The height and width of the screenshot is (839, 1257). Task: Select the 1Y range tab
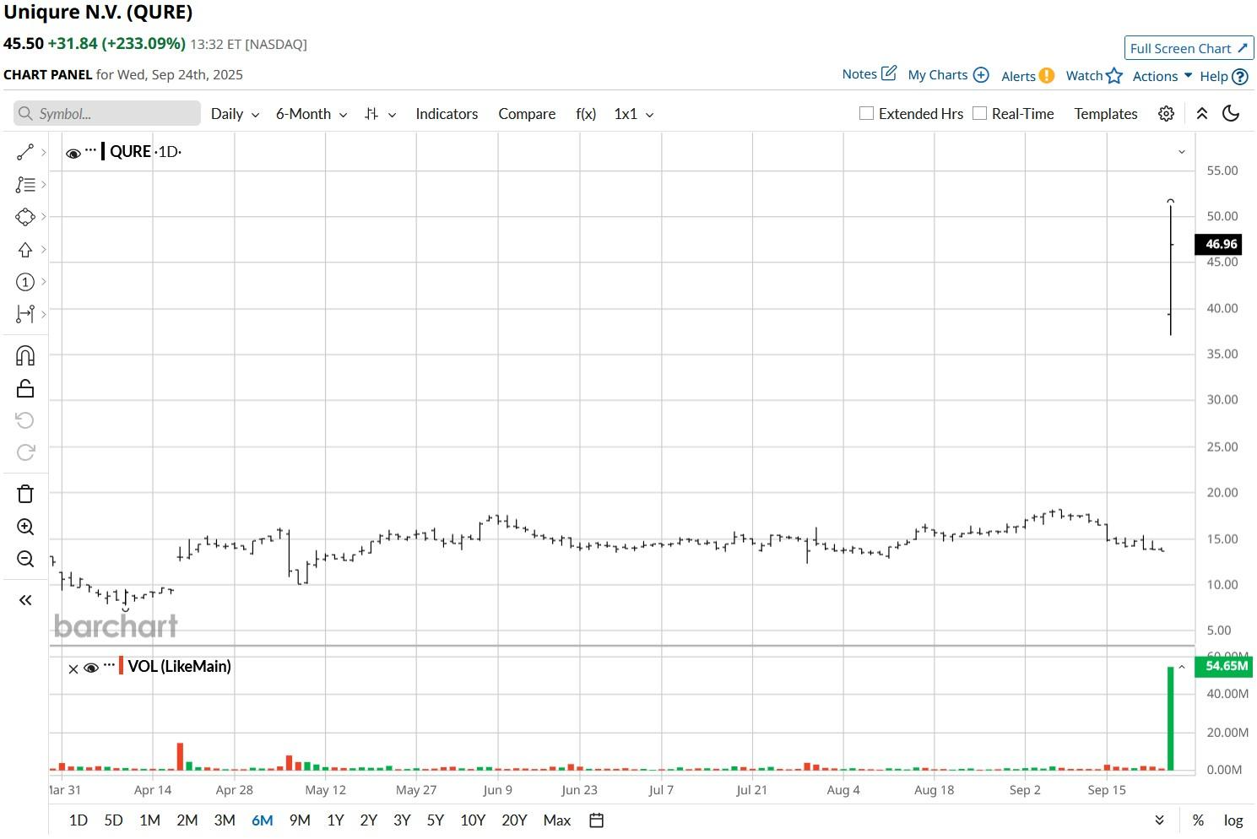coord(335,820)
